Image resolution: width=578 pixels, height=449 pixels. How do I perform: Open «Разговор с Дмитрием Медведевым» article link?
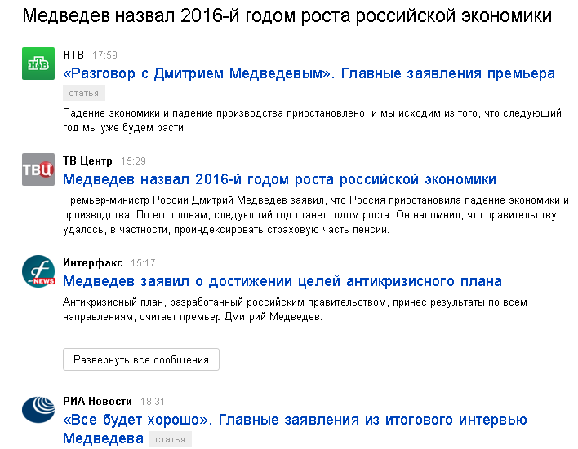pyautogui.click(x=309, y=73)
